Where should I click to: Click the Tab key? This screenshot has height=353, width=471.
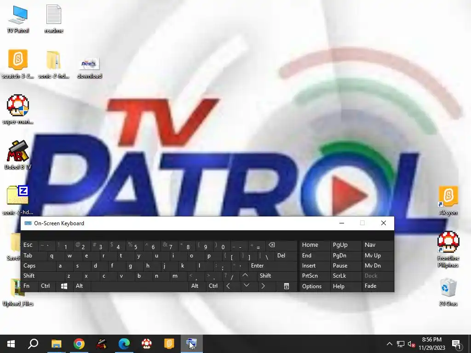[x=34, y=256]
